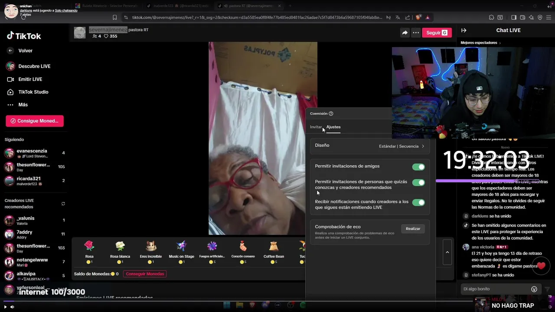The image size is (555, 312).
Task: Toggle Permitir invitaciones de amigos
Action: [418, 167]
